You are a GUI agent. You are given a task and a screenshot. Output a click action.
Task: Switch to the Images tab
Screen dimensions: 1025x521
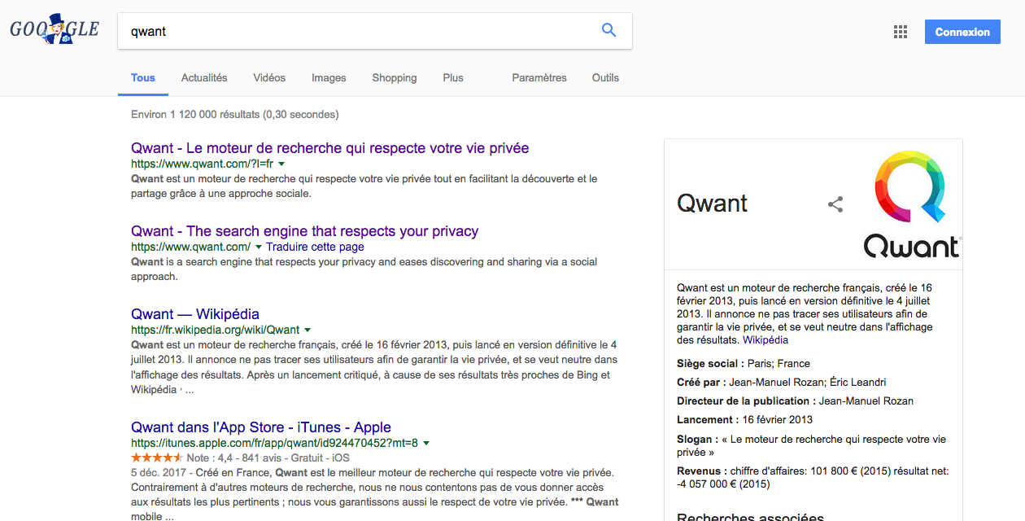point(329,78)
